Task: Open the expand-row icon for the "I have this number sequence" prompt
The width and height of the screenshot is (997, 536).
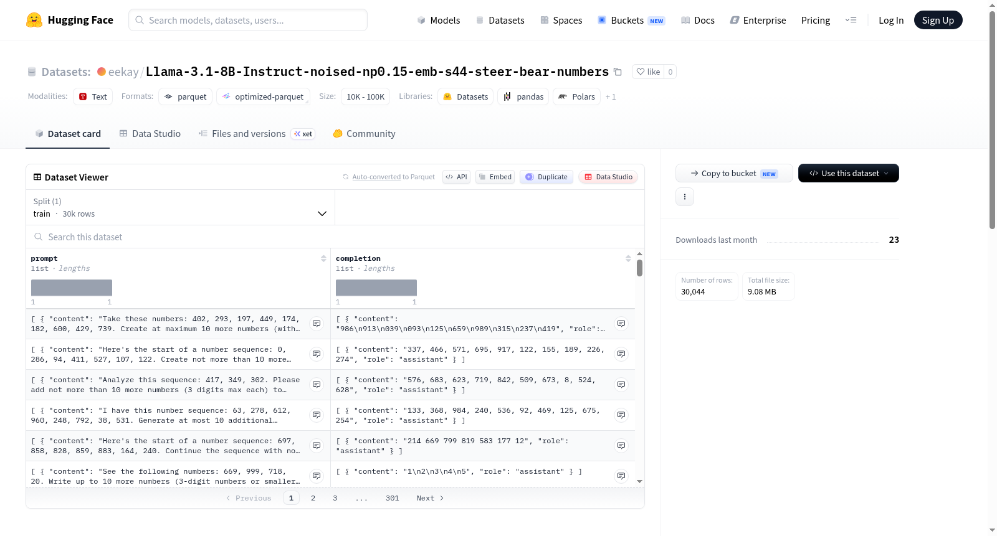Action: pos(317,415)
